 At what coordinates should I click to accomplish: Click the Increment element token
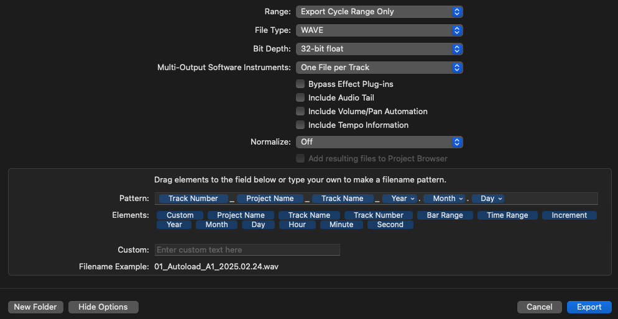569,215
